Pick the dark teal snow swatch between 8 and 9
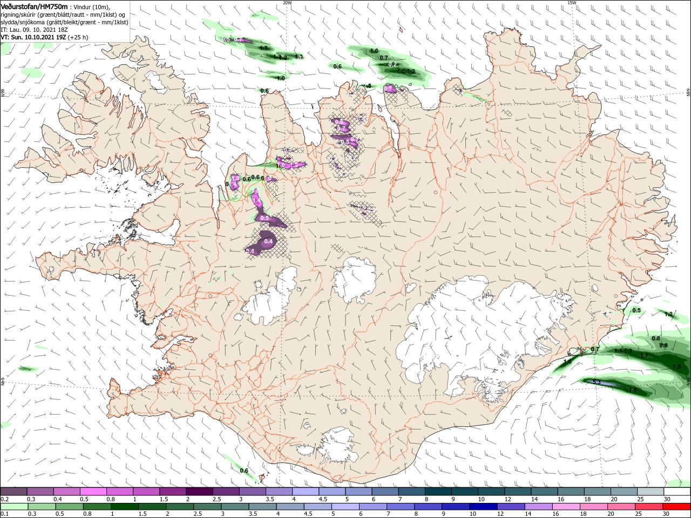 tap(438, 492)
